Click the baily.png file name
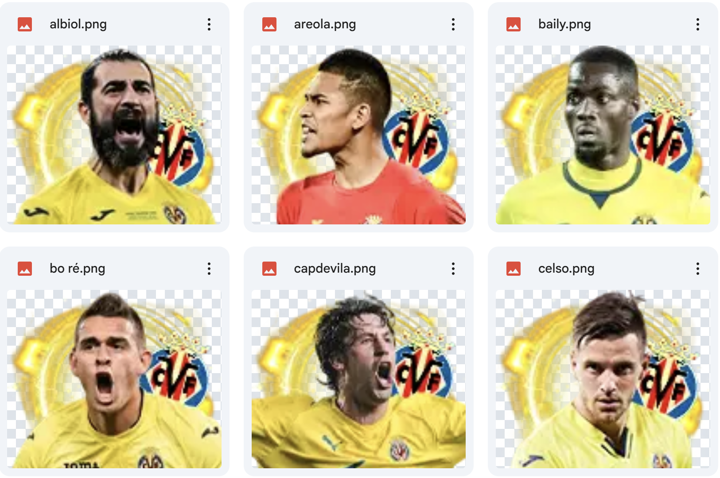The image size is (720, 478). point(564,24)
